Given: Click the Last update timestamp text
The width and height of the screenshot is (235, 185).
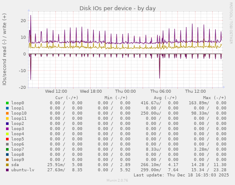Looking at the screenshot, I should 181,175.
